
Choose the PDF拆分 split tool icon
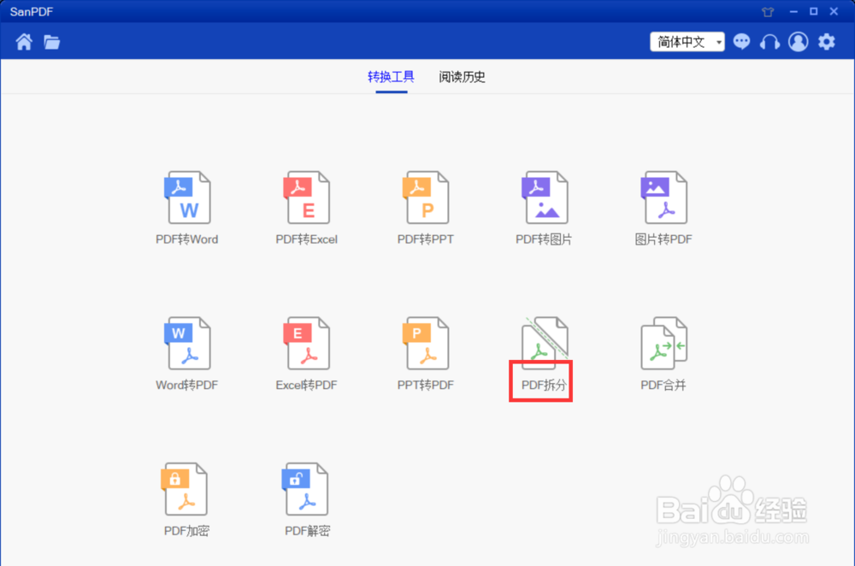coord(544,341)
